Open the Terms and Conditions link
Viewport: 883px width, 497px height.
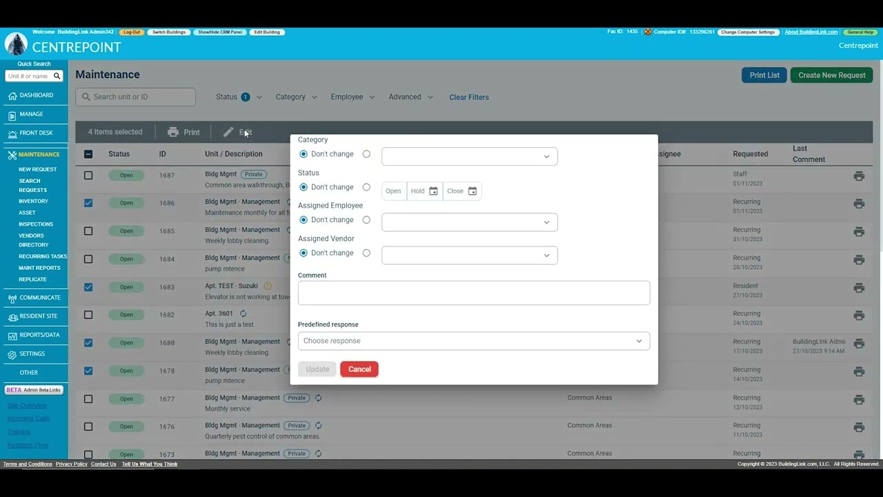point(28,465)
